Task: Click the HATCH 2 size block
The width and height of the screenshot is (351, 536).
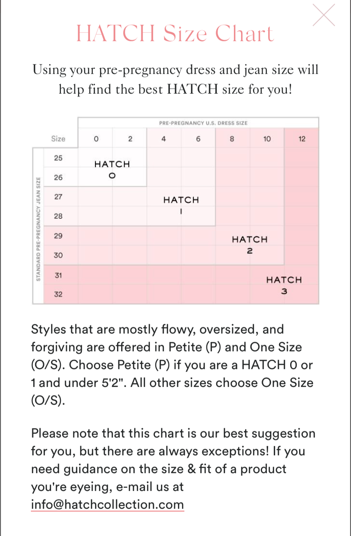Action: [x=250, y=245]
